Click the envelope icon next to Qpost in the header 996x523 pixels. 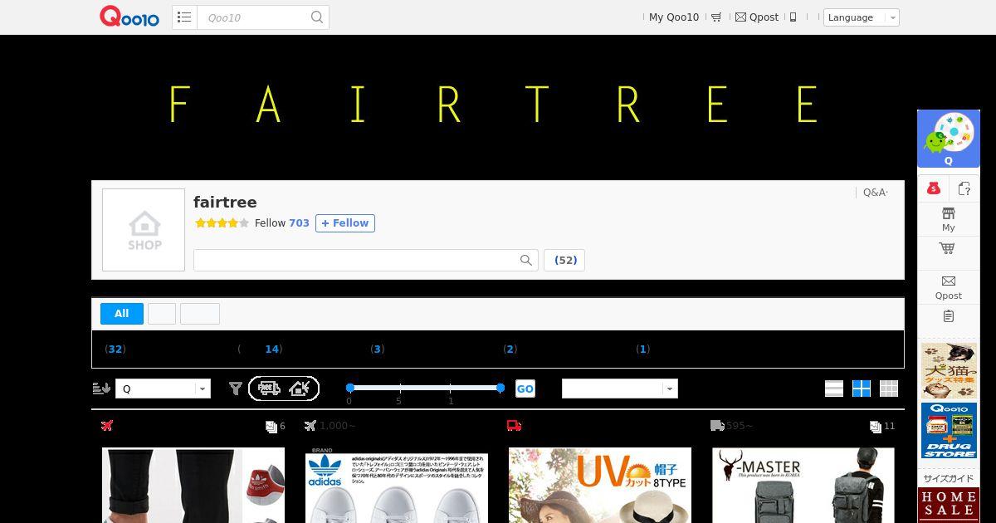pos(741,17)
